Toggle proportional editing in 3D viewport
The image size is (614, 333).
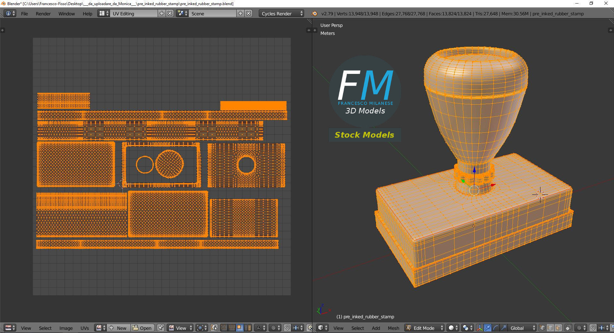(581, 328)
